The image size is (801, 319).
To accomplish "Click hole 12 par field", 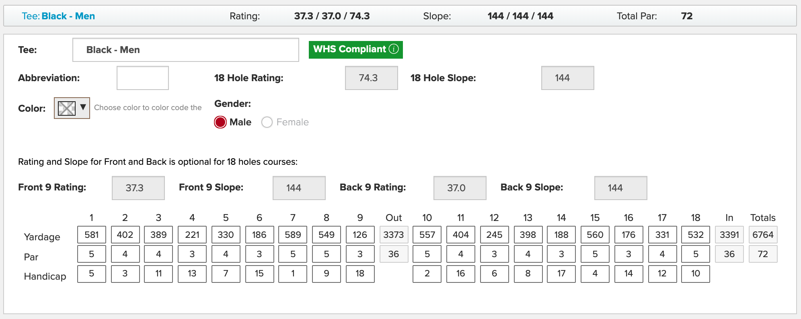I will pyautogui.click(x=494, y=254).
